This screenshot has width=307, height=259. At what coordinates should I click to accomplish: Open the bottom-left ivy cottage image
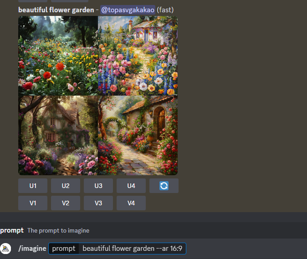coord(58,135)
